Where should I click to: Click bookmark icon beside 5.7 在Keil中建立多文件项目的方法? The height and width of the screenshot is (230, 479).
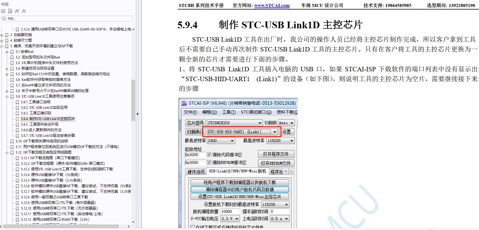click(x=12, y=85)
